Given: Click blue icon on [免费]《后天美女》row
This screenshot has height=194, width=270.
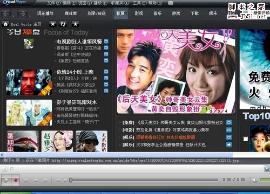Looking at the screenshot, I should click(x=229, y=122).
